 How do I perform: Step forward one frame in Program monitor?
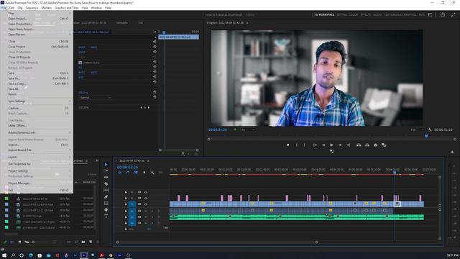click(340, 145)
